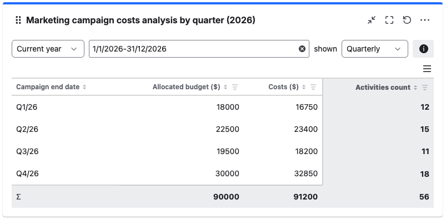Viewport: 446px width, 220px height.
Task: Click the drag handle beside the widget title
Action: point(18,20)
